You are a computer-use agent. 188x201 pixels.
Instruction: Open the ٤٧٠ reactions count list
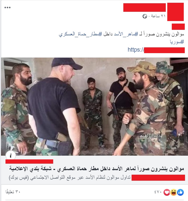point(158,192)
